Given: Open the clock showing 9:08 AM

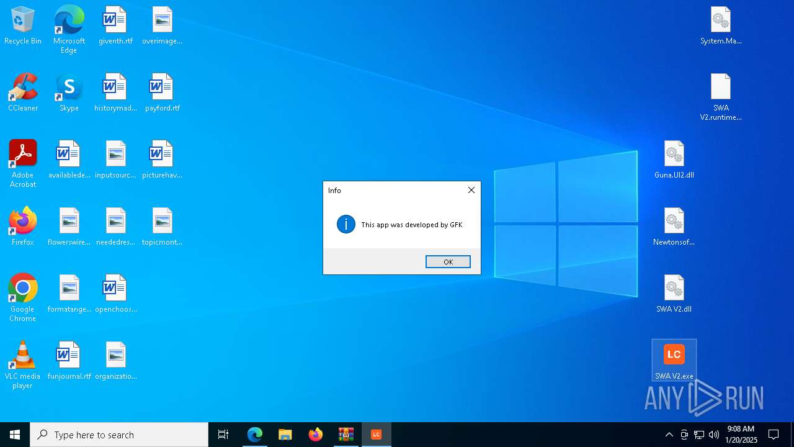Looking at the screenshot, I should [741, 435].
